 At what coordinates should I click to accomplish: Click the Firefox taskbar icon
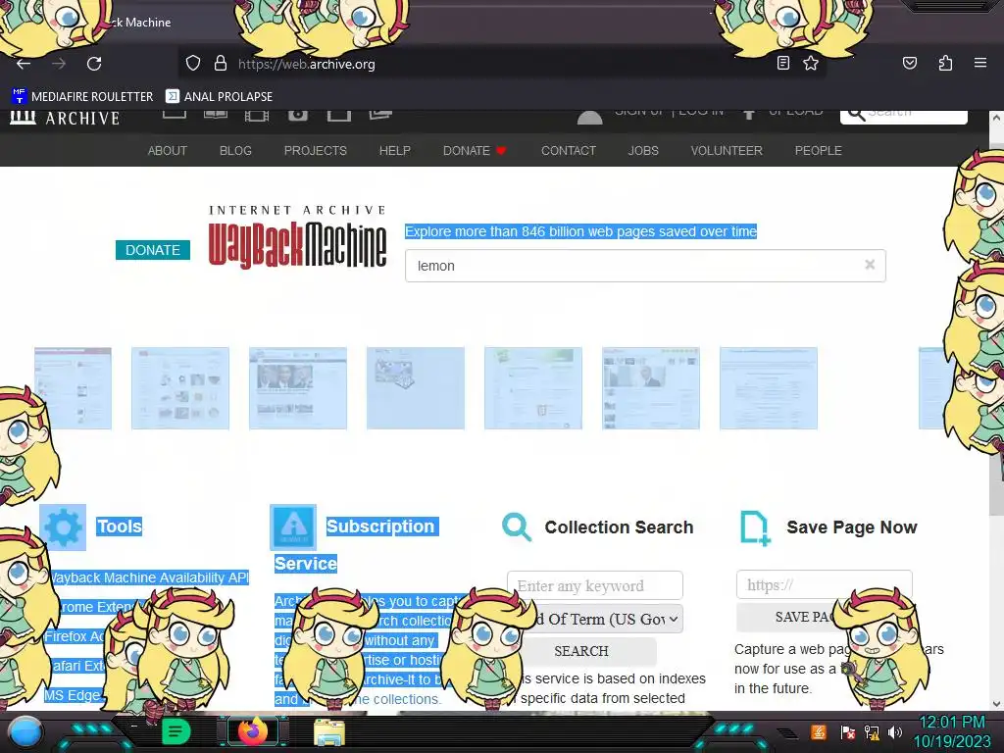(253, 731)
